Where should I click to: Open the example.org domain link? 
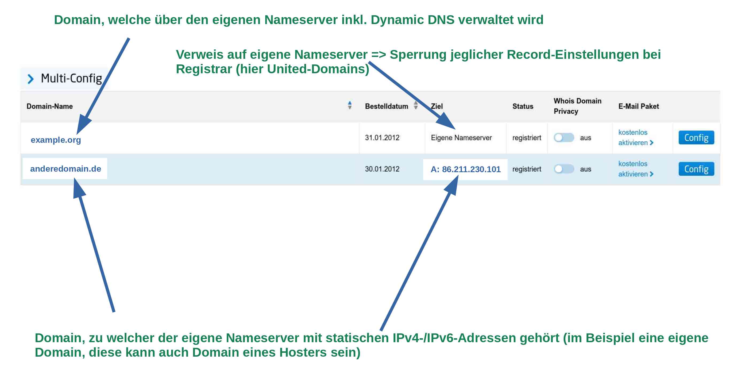pos(56,140)
